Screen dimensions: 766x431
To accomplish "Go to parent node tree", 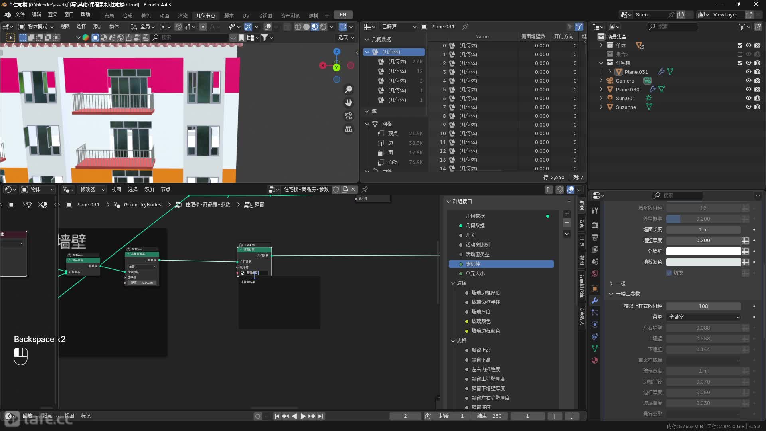I will point(549,190).
